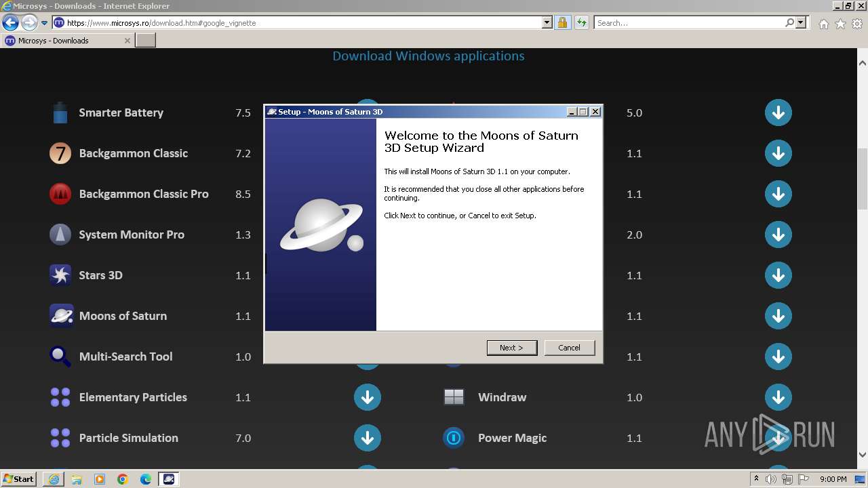This screenshot has height=488, width=868.
Task: Click the 'Download Windows applications' heading
Action: (x=429, y=56)
